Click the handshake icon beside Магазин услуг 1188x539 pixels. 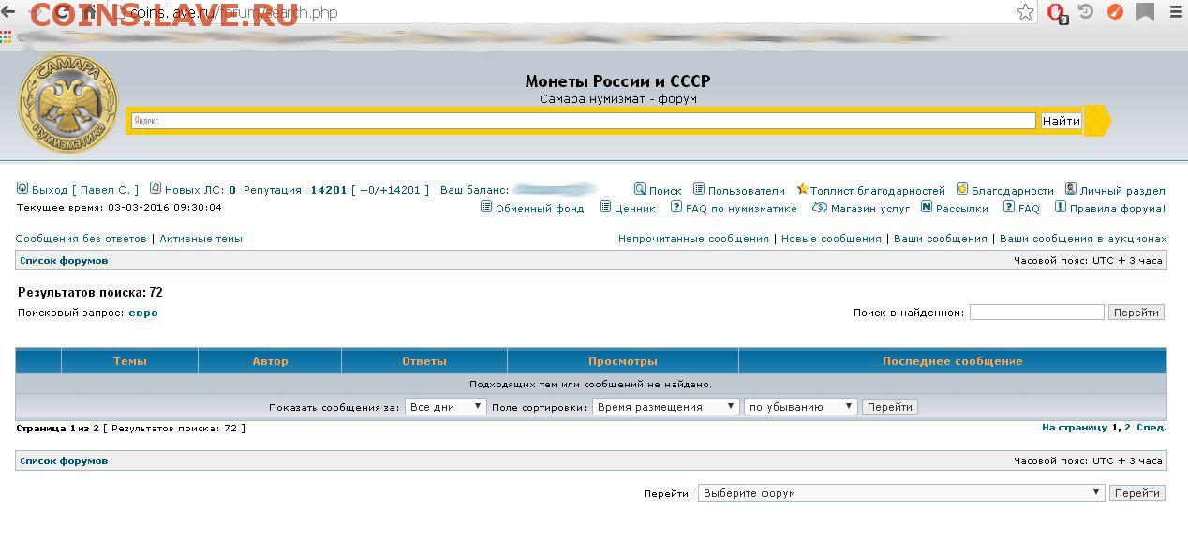click(x=820, y=208)
